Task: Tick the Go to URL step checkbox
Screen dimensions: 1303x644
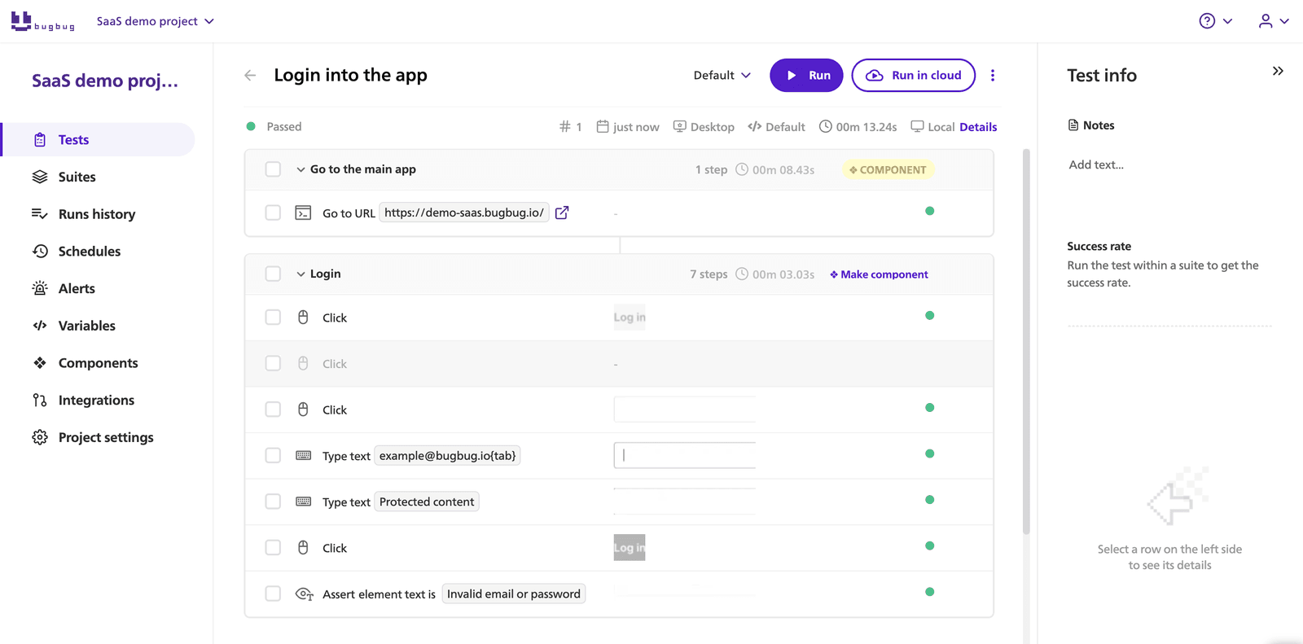Action: (273, 212)
